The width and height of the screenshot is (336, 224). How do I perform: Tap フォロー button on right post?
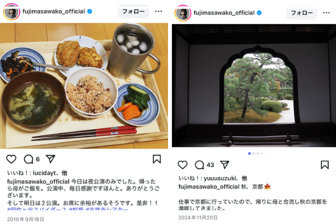[x=302, y=13]
